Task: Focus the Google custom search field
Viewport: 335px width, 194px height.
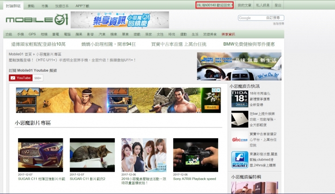Action: coord(261,18)
